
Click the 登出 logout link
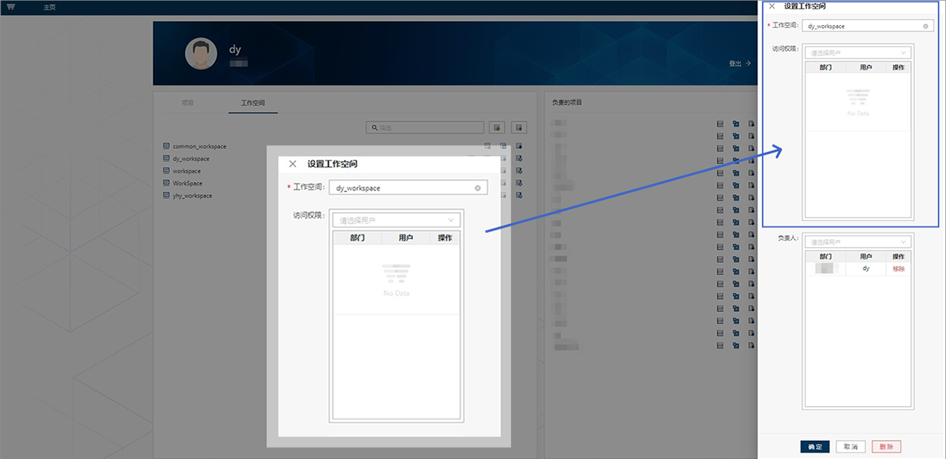(739, 64)
